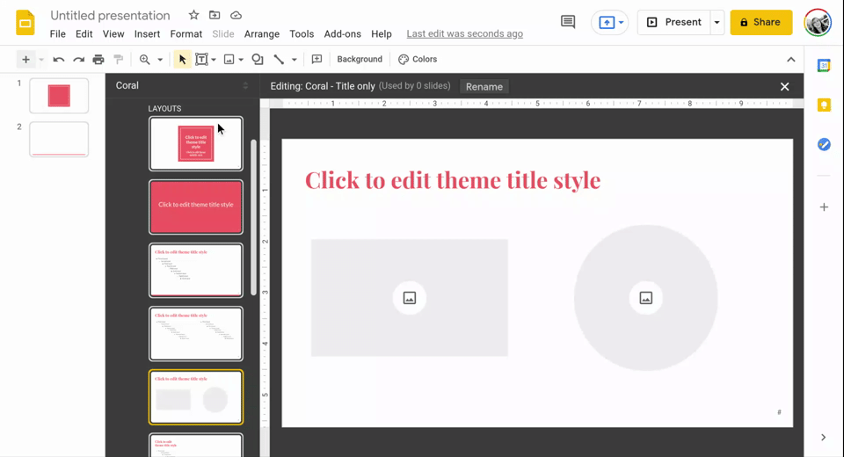The height and width of the screenshot is (457, 844).
Task: Expand the zoom dropdown arrow
Action: click(160, 59)
